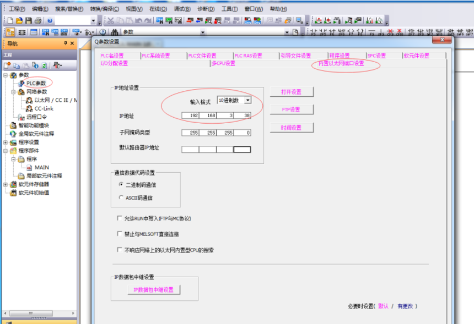Open the 参数 combo box in toolbar
The height and width of the screenshot is (324, 474).
click(202, 32)
